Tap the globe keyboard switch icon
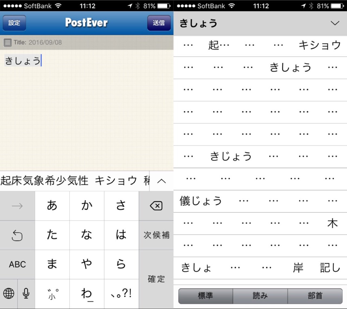This screenshot has height=309, width=347. pos(9,294)
